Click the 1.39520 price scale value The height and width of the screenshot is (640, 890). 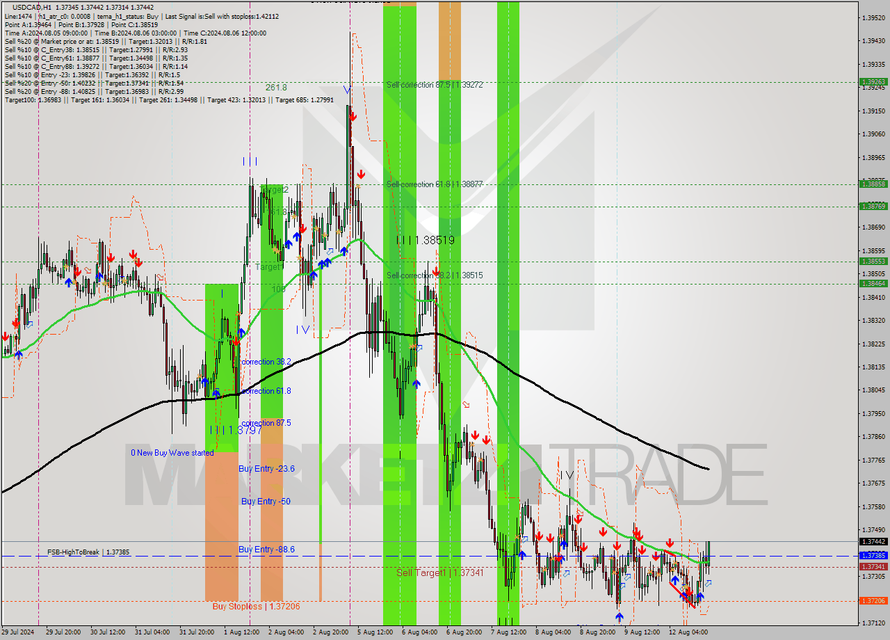click(x=873, y=17)
